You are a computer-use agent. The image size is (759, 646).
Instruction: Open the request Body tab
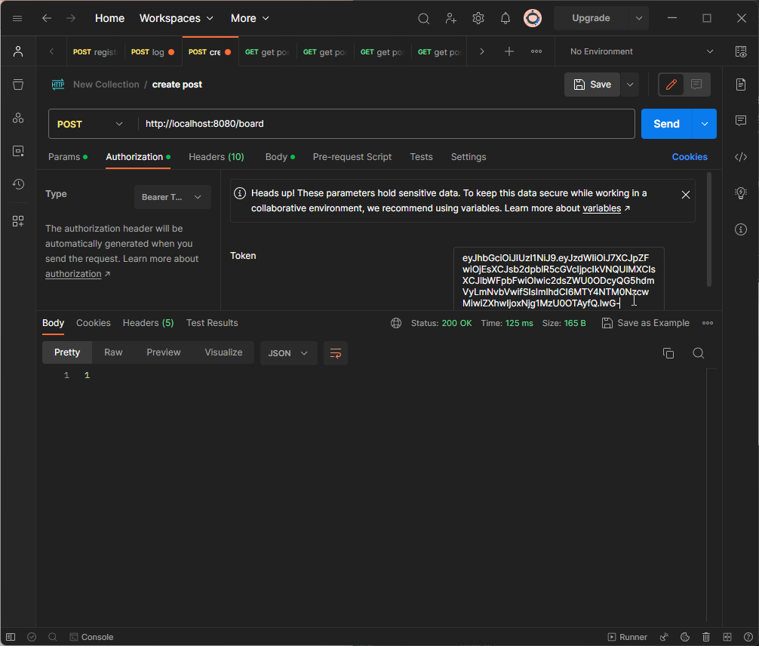280,157
